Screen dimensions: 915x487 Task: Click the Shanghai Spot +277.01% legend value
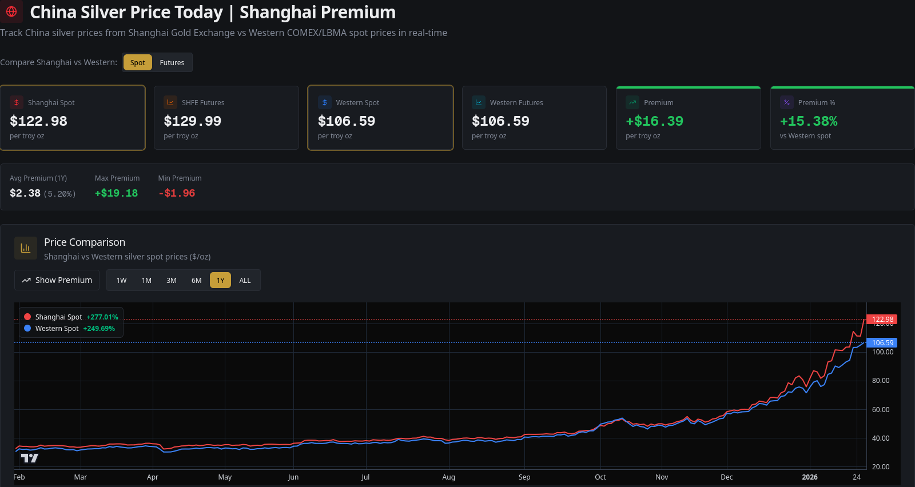[x=102, y=317]
